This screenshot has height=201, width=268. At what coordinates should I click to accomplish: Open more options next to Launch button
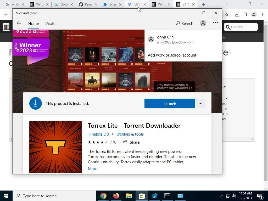pos(200,104)
